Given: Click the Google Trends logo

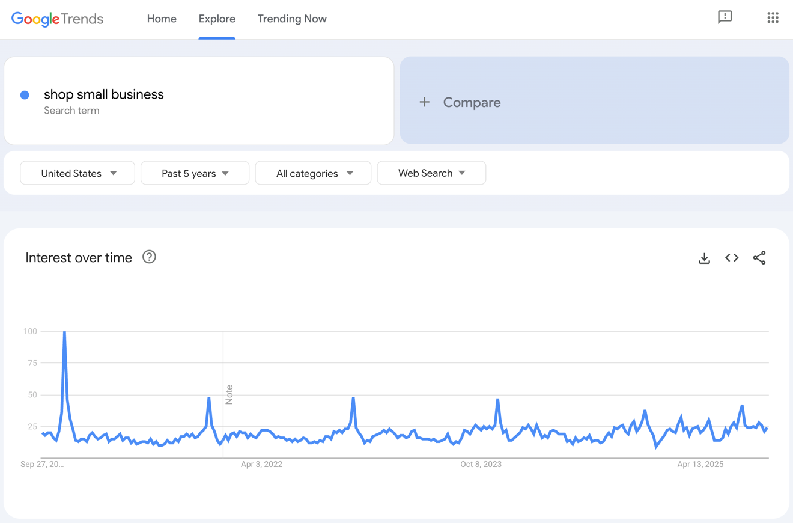Looking at the screenshot, I should [57, 19].
